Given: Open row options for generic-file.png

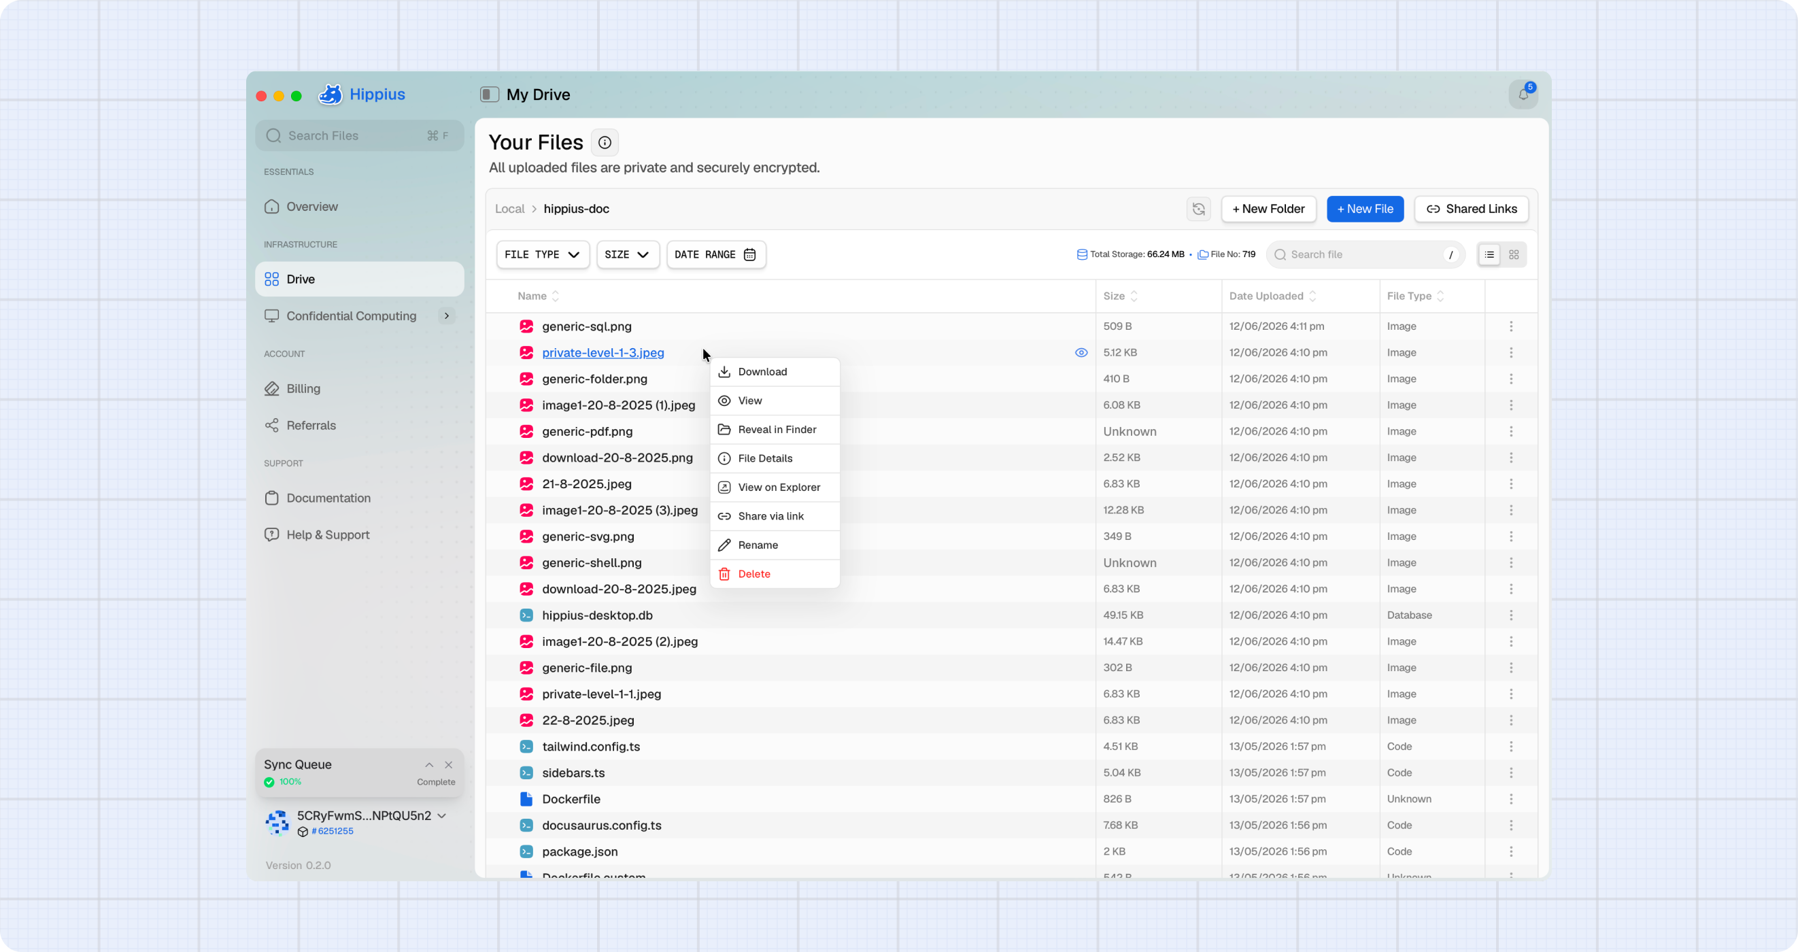Looking at the screenshot, I should (1511, 667).
